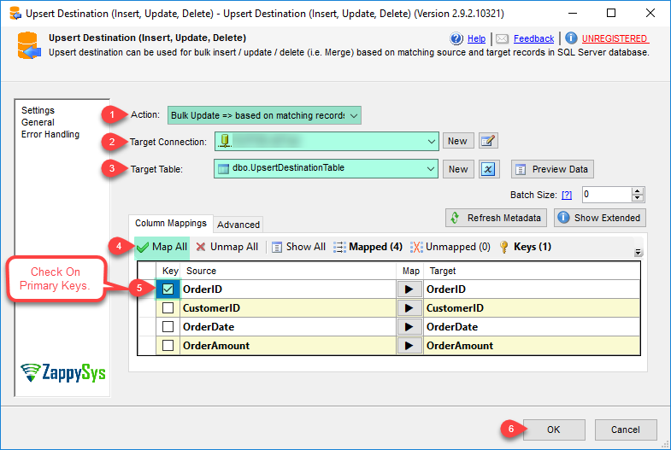
Task: Click the Unmapped (0) filter icon
Action: pyautogui.click(x=416, y=247)
